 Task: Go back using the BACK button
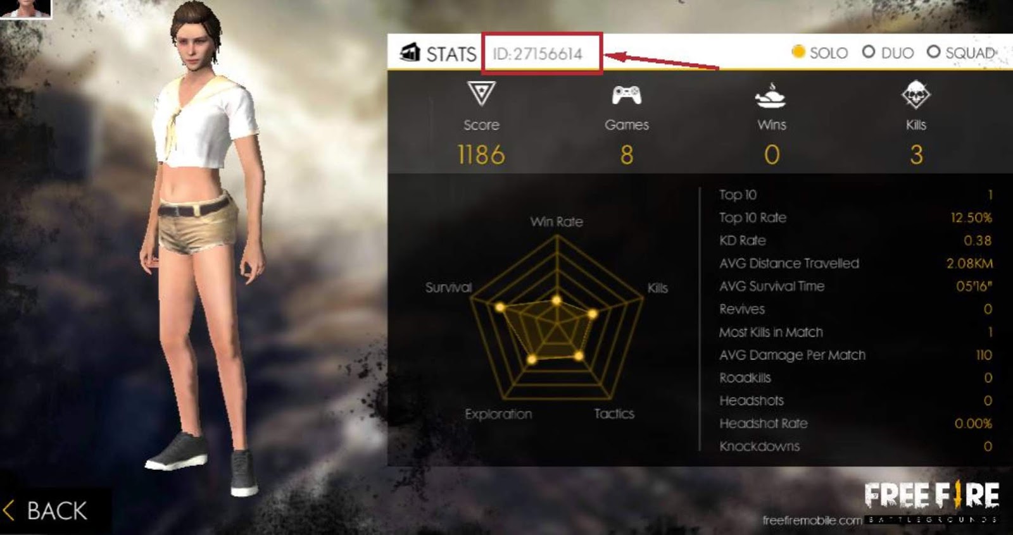tap(46, 510)
